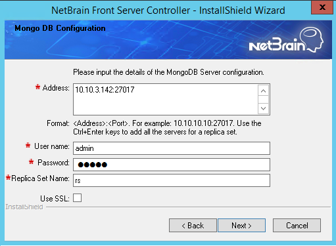
Task: Click the Replica Set Name field
Action: [x=172, y=180]
